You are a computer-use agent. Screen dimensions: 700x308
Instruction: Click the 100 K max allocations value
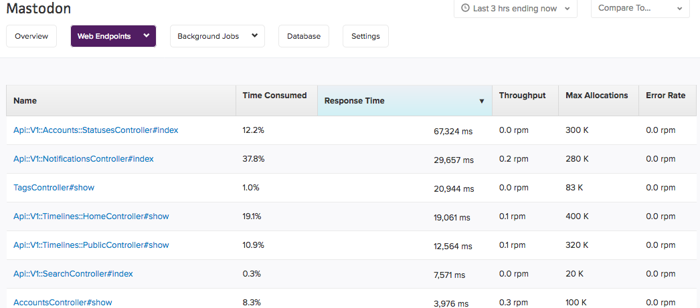[577, 302]
